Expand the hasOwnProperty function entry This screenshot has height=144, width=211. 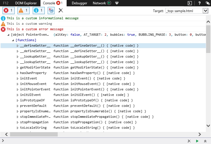pos(18,73)
